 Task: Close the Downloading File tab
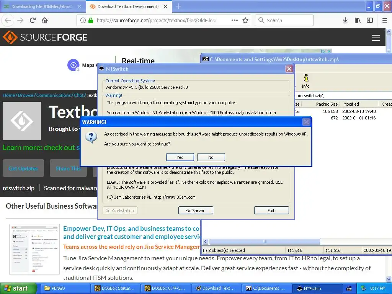point(79,7)
